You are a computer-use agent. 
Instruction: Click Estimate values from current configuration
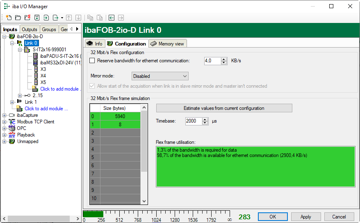224,108
